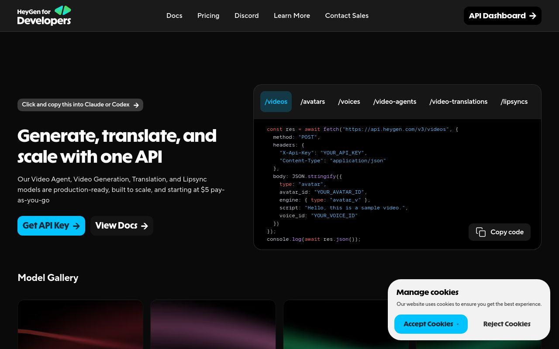The width and height of the screenshot is (559, 349).
Task: Switch to the /video-agents tab
Action: point(395,102)
